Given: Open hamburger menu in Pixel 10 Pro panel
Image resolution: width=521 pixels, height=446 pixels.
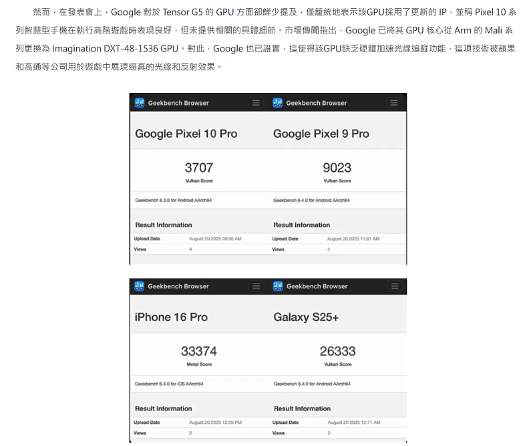Looking at the screenshot, I should [256, 103].
